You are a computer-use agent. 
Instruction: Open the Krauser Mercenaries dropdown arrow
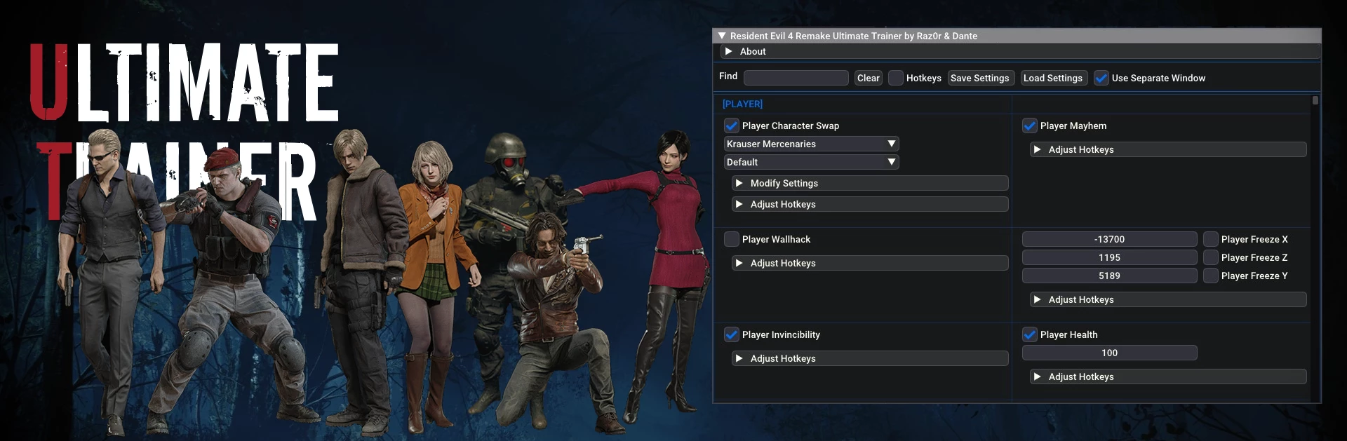tap(891, 144)
